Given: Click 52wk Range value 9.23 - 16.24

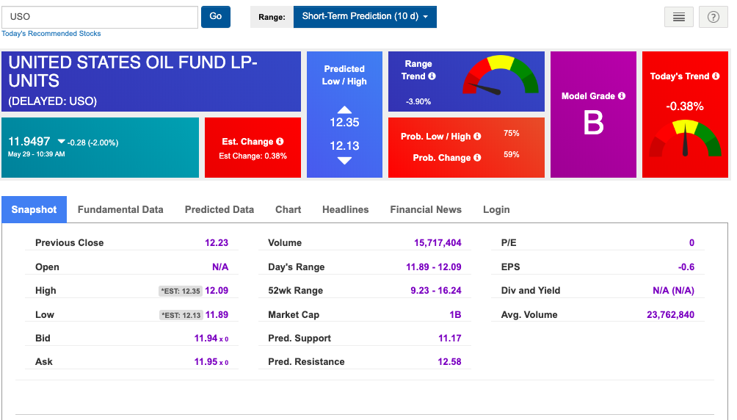Looking at the screenshot, I should [x=436, y=291].
